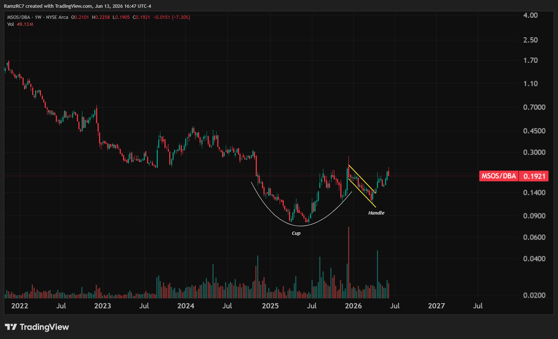
Task: Click the 0.7000 price axis label
Action: (534, 107)
